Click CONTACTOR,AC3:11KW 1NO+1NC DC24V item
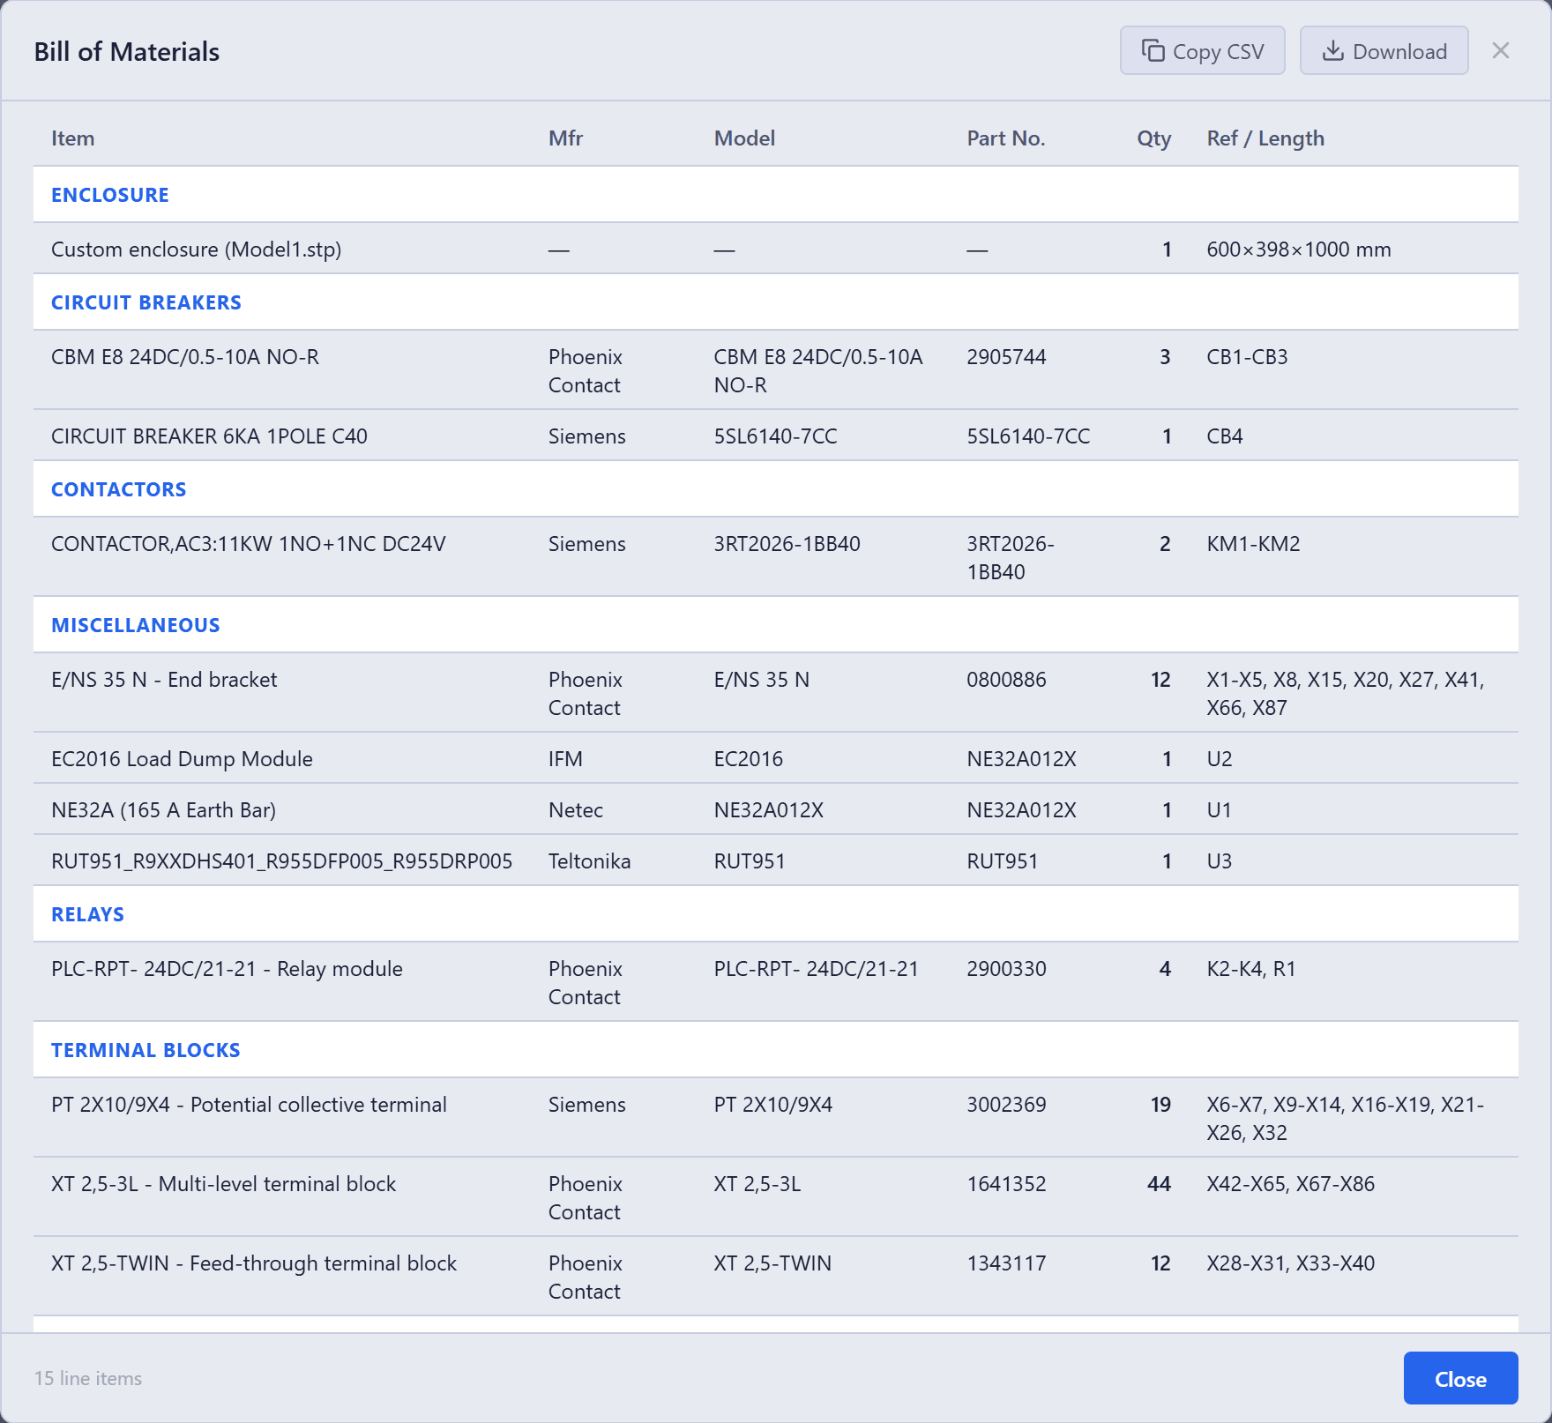 [x=248, y=544]
